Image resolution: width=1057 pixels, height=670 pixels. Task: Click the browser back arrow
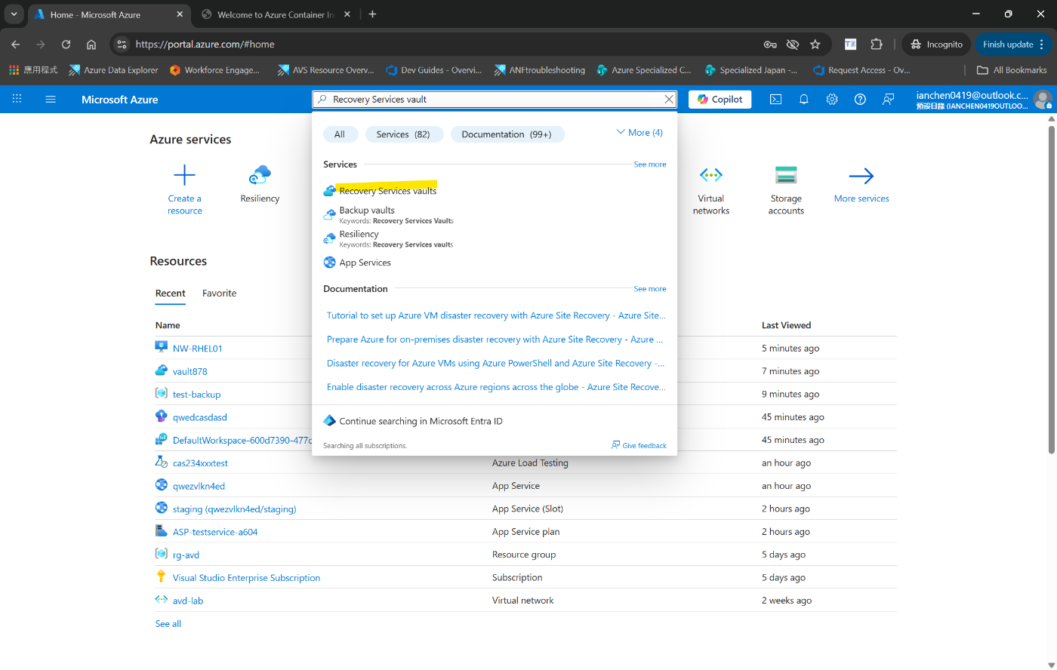[16, 45]
